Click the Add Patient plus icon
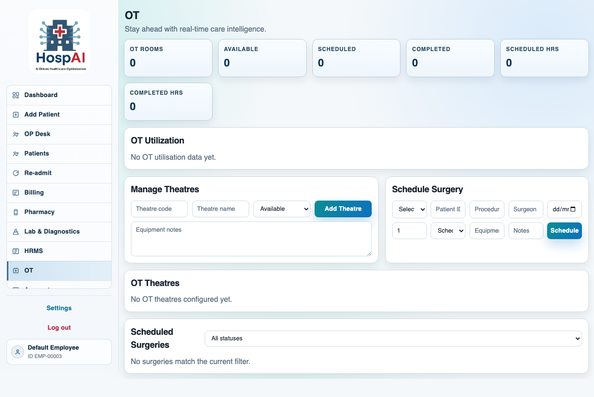Image resolution: width=594 pixels, height=397 pixels. [x=16, y=115]
